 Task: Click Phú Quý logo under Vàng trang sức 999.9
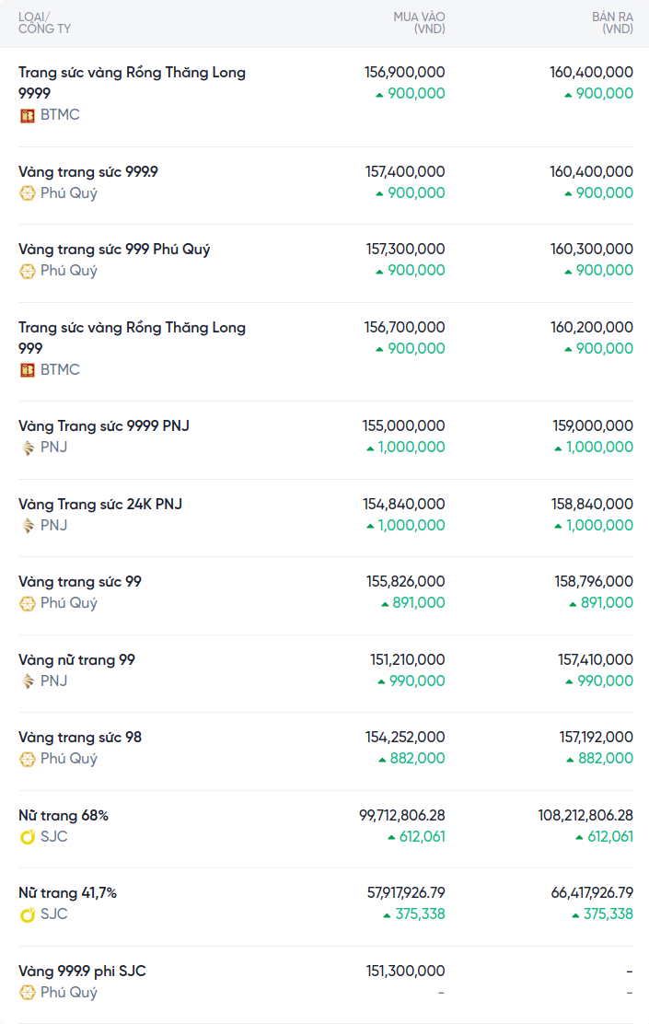(x=28, y=193)
